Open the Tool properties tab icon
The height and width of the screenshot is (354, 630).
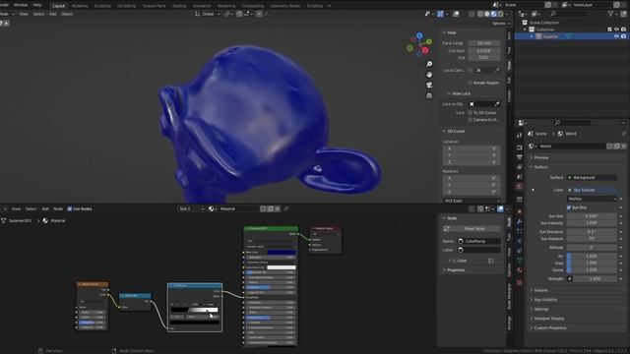520,136
